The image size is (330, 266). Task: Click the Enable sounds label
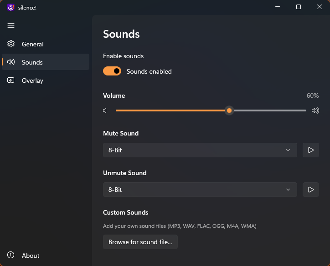[x=123, y=56]
